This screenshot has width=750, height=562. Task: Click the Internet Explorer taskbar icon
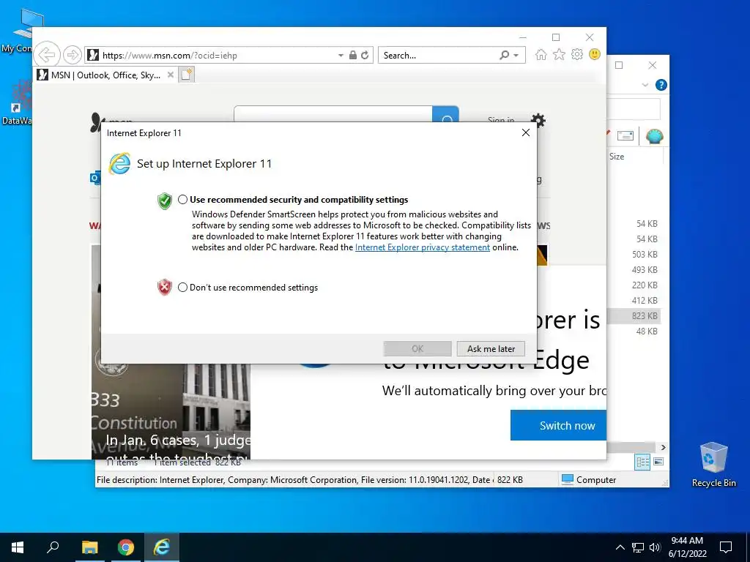coord(162,547)
